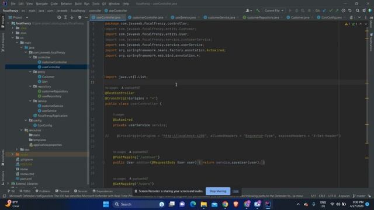Open Current File run configuration dropdown
The image size is (374, 210).
274,10
